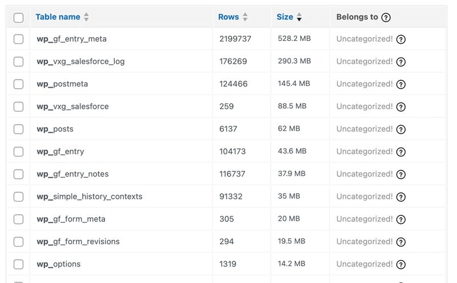Click the 35 MB size value
Viewport: 457px width, 283px height.
tap(289, 196)
